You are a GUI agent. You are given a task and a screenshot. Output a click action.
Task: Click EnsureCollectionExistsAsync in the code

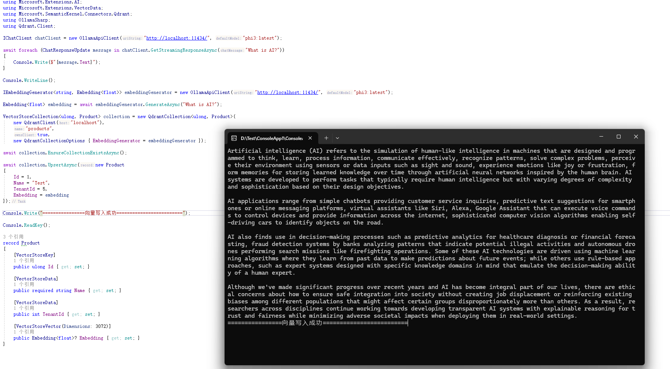[83, 153]
